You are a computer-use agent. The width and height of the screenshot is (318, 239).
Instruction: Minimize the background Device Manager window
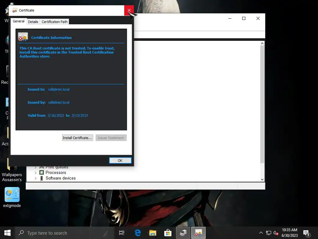230,18
